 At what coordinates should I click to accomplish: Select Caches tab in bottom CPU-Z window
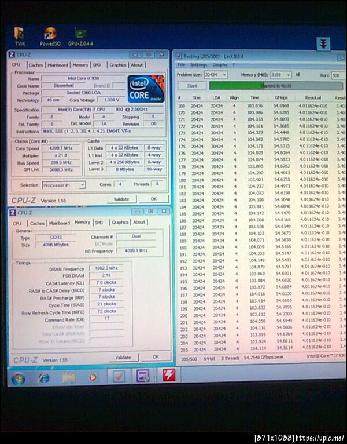pos(37,223)
